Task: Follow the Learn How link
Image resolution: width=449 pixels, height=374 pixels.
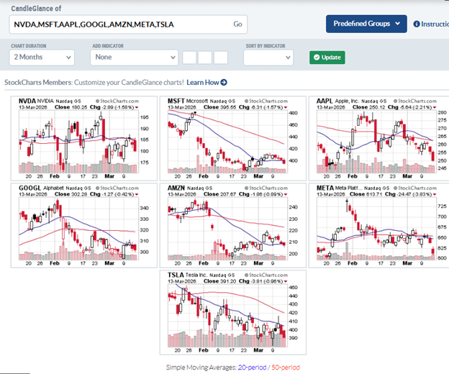Action: click(x=202, y=83)
